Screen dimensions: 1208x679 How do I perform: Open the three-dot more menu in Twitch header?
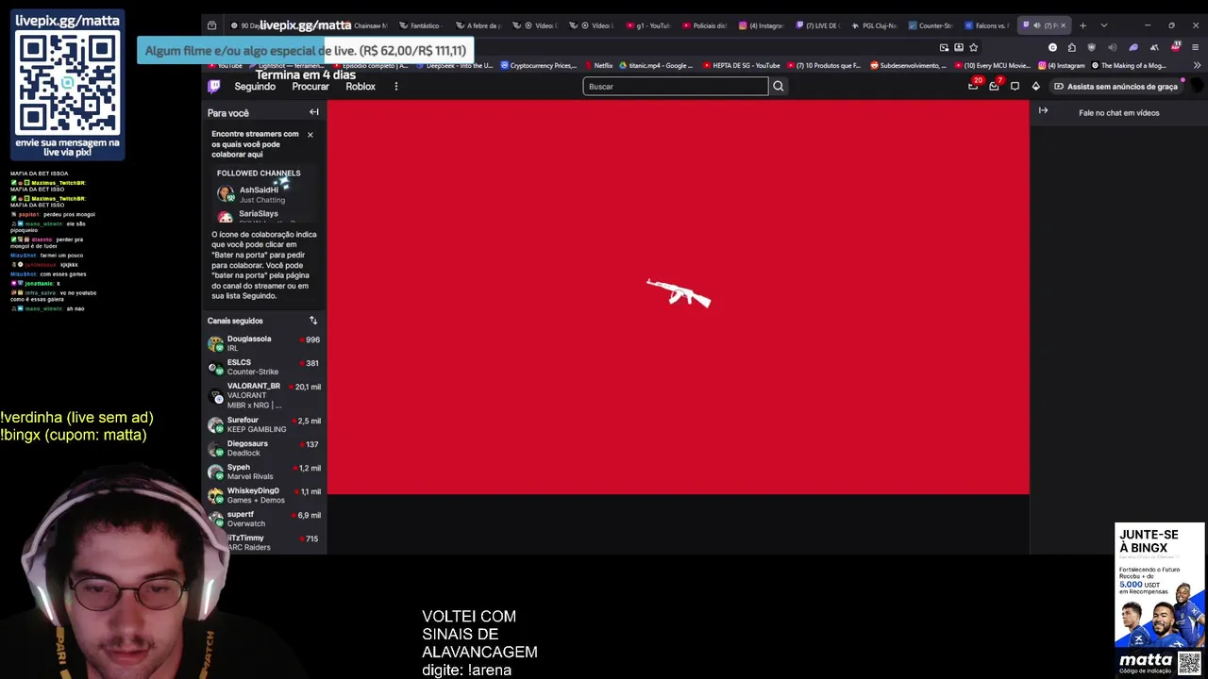(x=395, y=86)
